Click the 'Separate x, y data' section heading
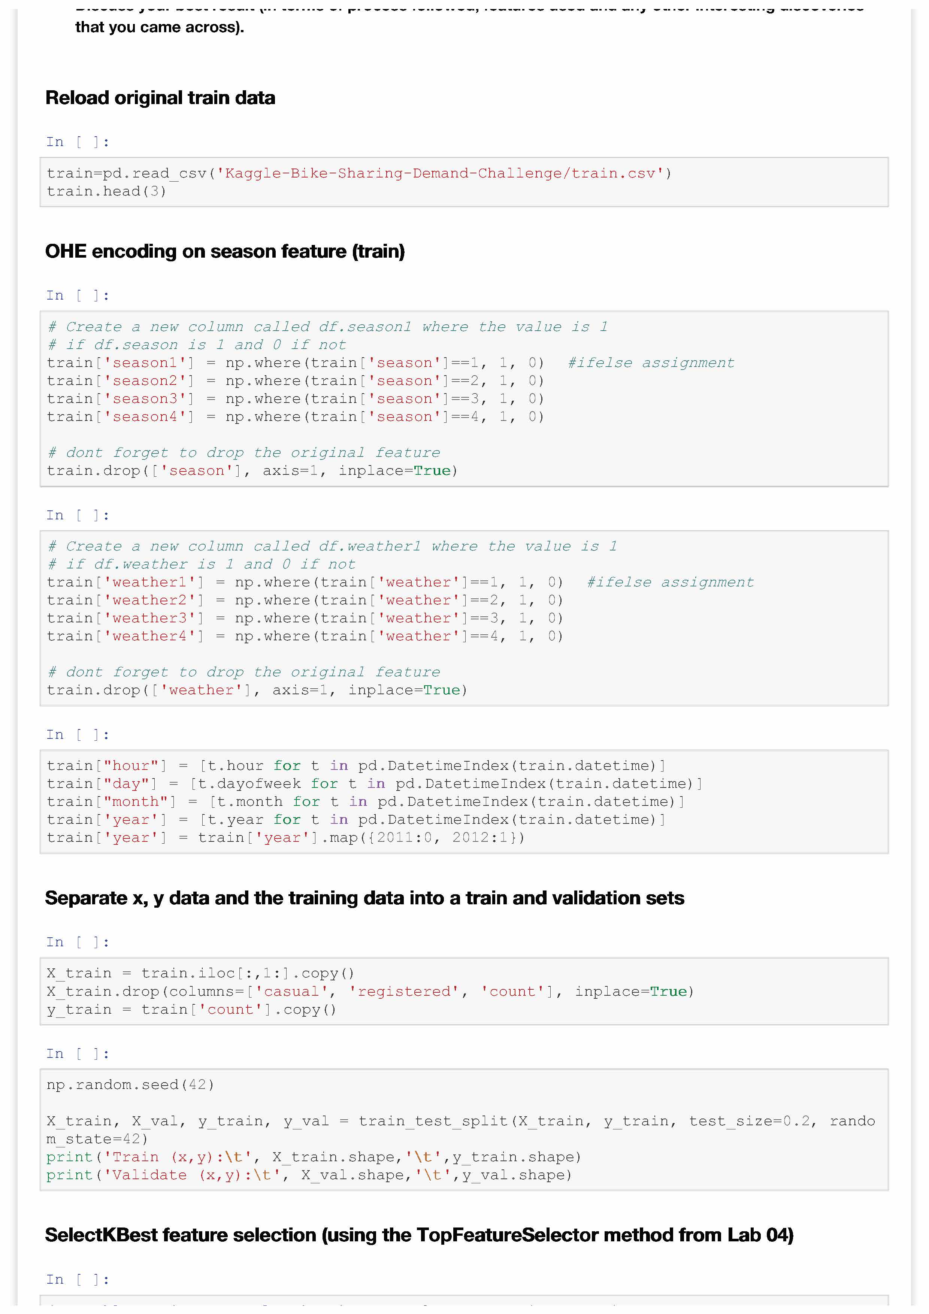Image resolution: width=929 pixels, height=1314 pixels. pos(364,898)
